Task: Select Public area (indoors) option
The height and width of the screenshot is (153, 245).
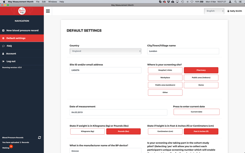Action: (201, 78)
